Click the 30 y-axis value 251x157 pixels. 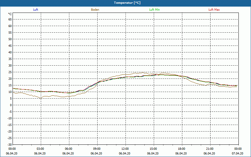(x=10, y=66)
